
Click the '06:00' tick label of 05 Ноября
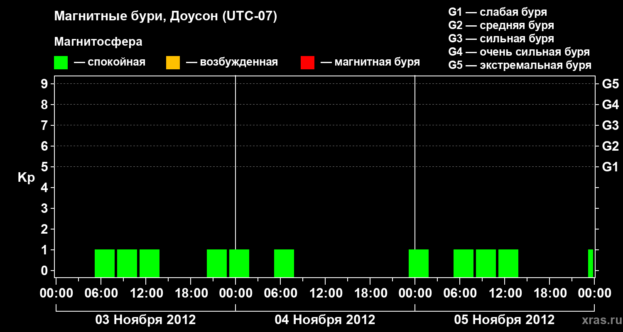459,293
